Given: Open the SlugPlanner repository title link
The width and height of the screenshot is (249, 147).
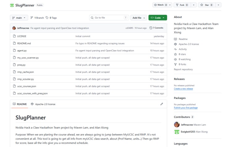Looking at the screenshot, I should coord(25,5).
